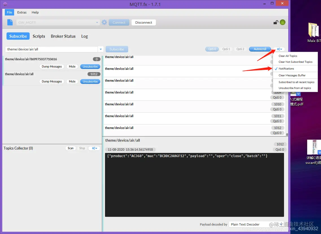The height and width of the screenshot is (234, 321).
Task: Click Topics Collector (0) heading
Action: tap(18, 148)
